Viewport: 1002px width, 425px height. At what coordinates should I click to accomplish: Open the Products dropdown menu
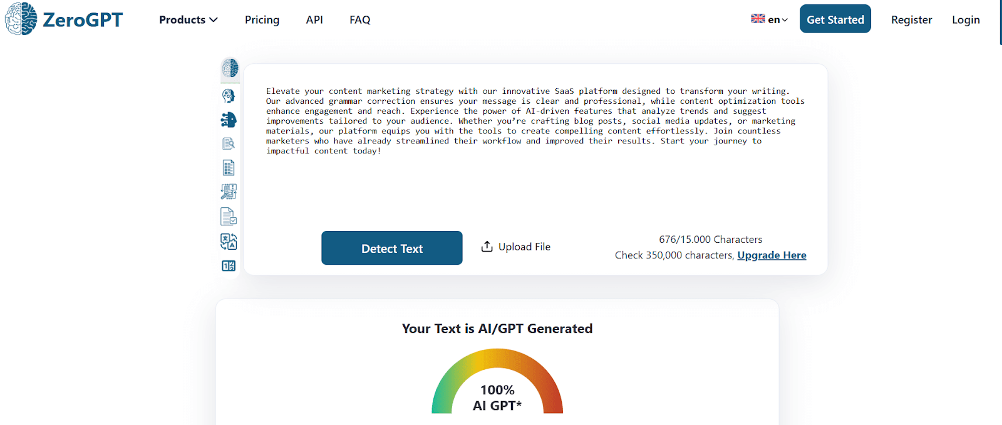187,19
